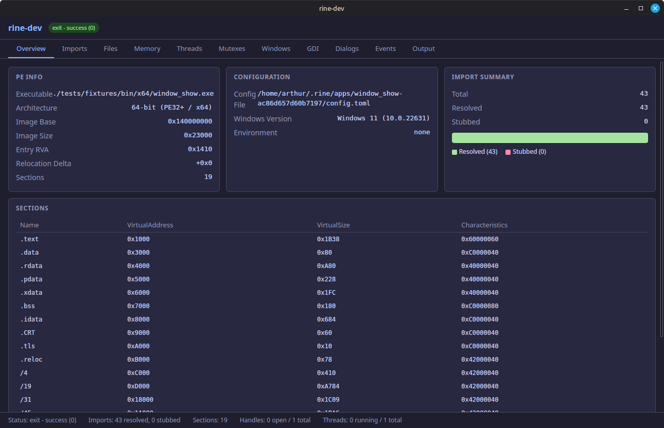
Task: Toggle the Stubbed (0) legend entry
Action: [525, 151]
